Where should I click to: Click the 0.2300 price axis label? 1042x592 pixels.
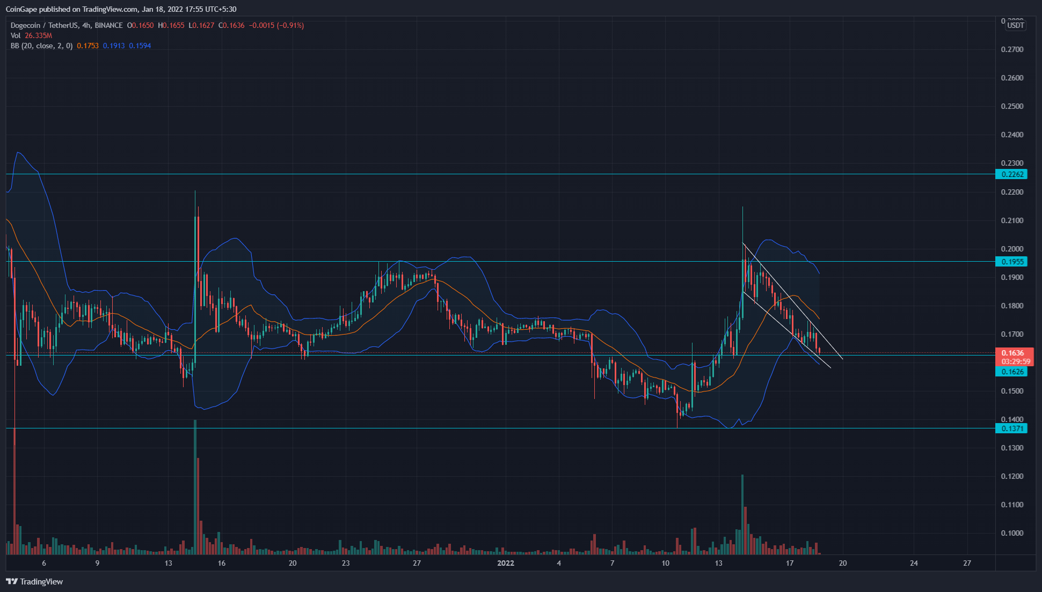1012,163
